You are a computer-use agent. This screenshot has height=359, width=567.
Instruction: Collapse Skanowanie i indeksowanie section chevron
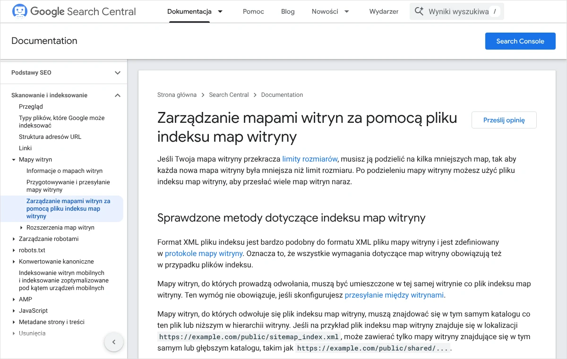[118, 95]
